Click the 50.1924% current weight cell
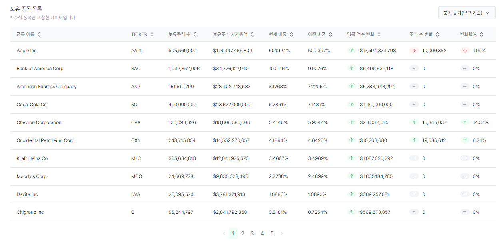The height and width of the screenshot is (241, 501). tap(279, 51)
